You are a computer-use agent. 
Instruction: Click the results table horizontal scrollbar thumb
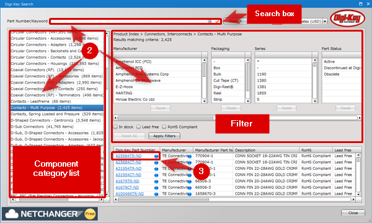163,199
